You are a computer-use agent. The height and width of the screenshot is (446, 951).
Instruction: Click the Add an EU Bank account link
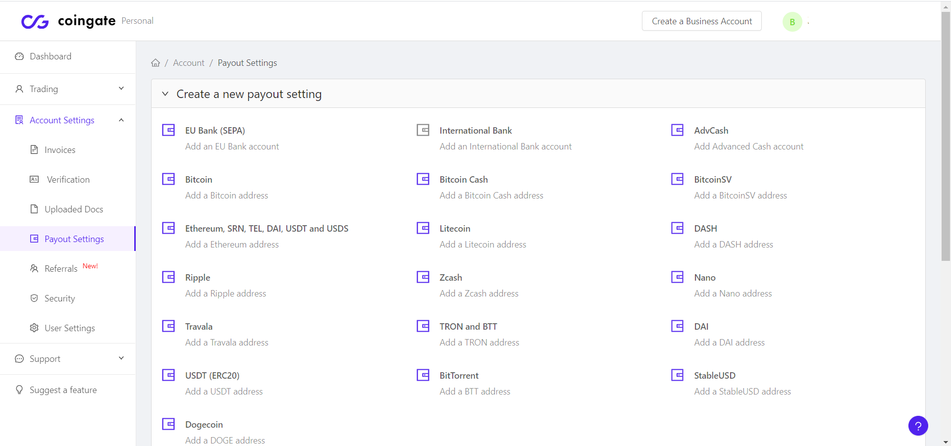232,147
